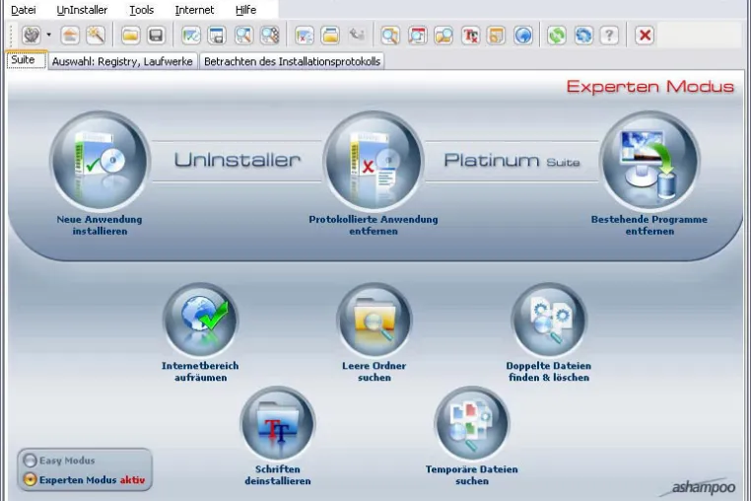This screenshot has width=751, height=501.
Task: Open the Tools menu
Action: coord(141,10)
